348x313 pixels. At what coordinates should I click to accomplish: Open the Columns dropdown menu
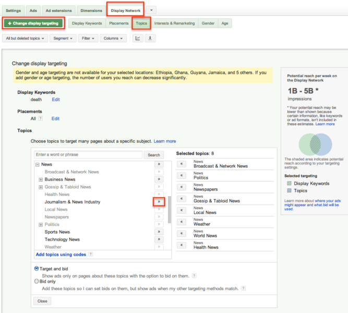[113, 38]
